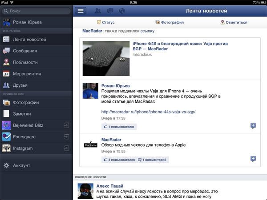267x200 pixels.
Task: Click the external arrow next to Foursquare
Action: click(67, 137)
